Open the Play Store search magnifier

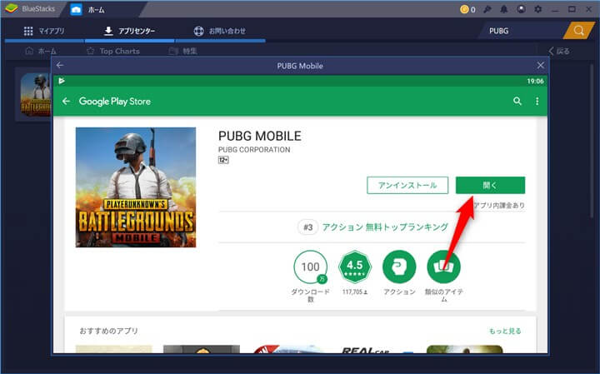[517, 101]
